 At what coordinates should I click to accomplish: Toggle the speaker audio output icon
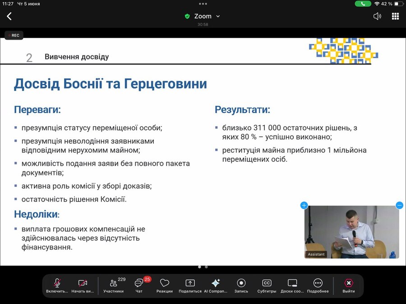[377, 16]
